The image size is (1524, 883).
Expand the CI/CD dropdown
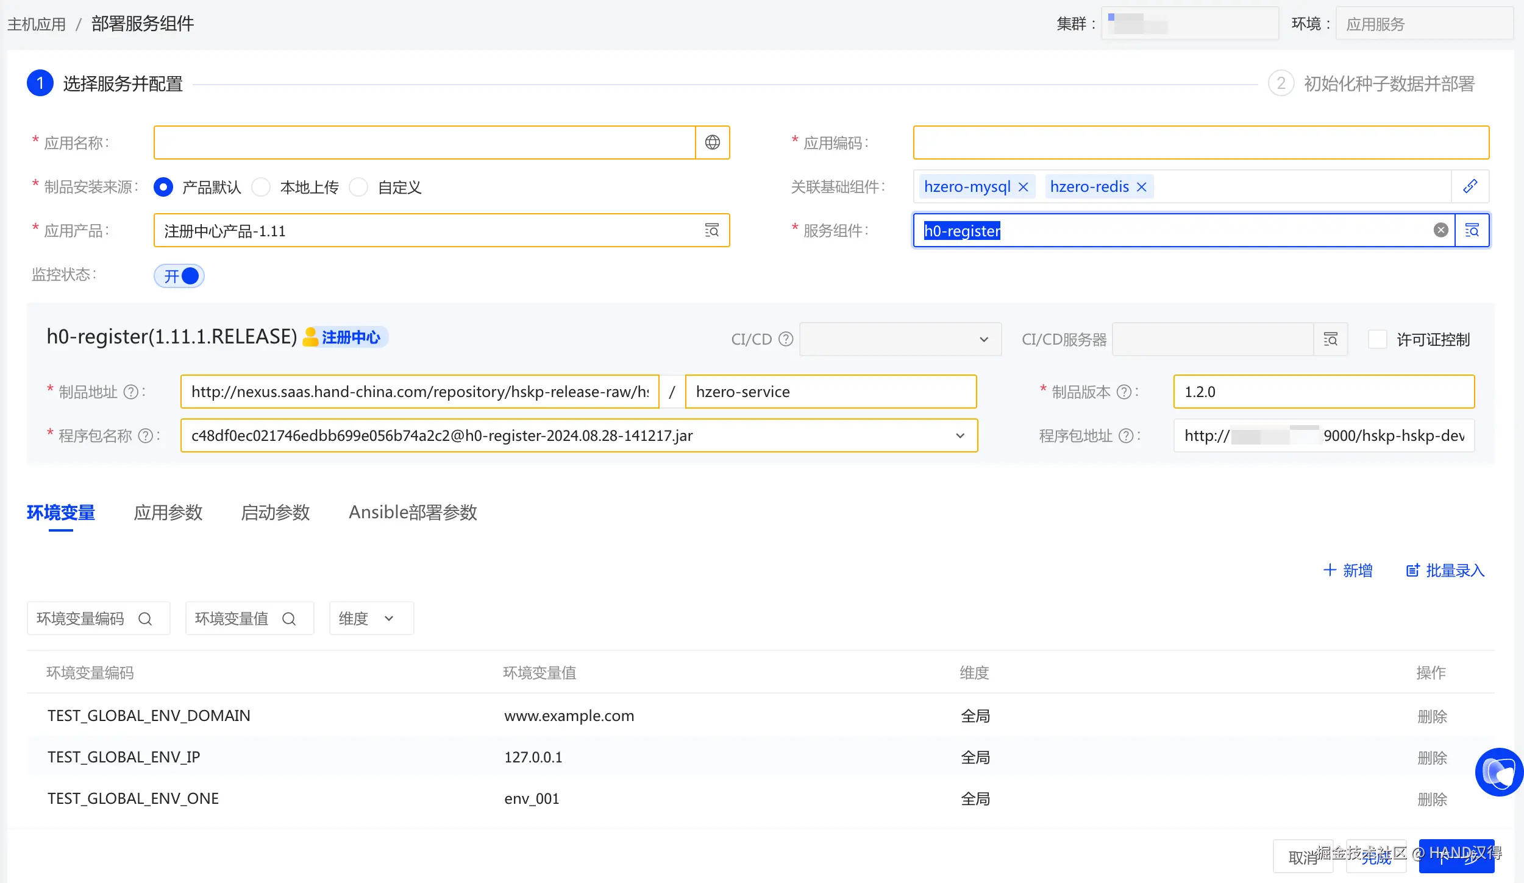900,339
